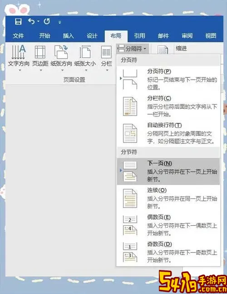Click the Redo/Repeat icon
Viewport: 227px width, 294px height.
pyautogui.click(x=47, y=21)
